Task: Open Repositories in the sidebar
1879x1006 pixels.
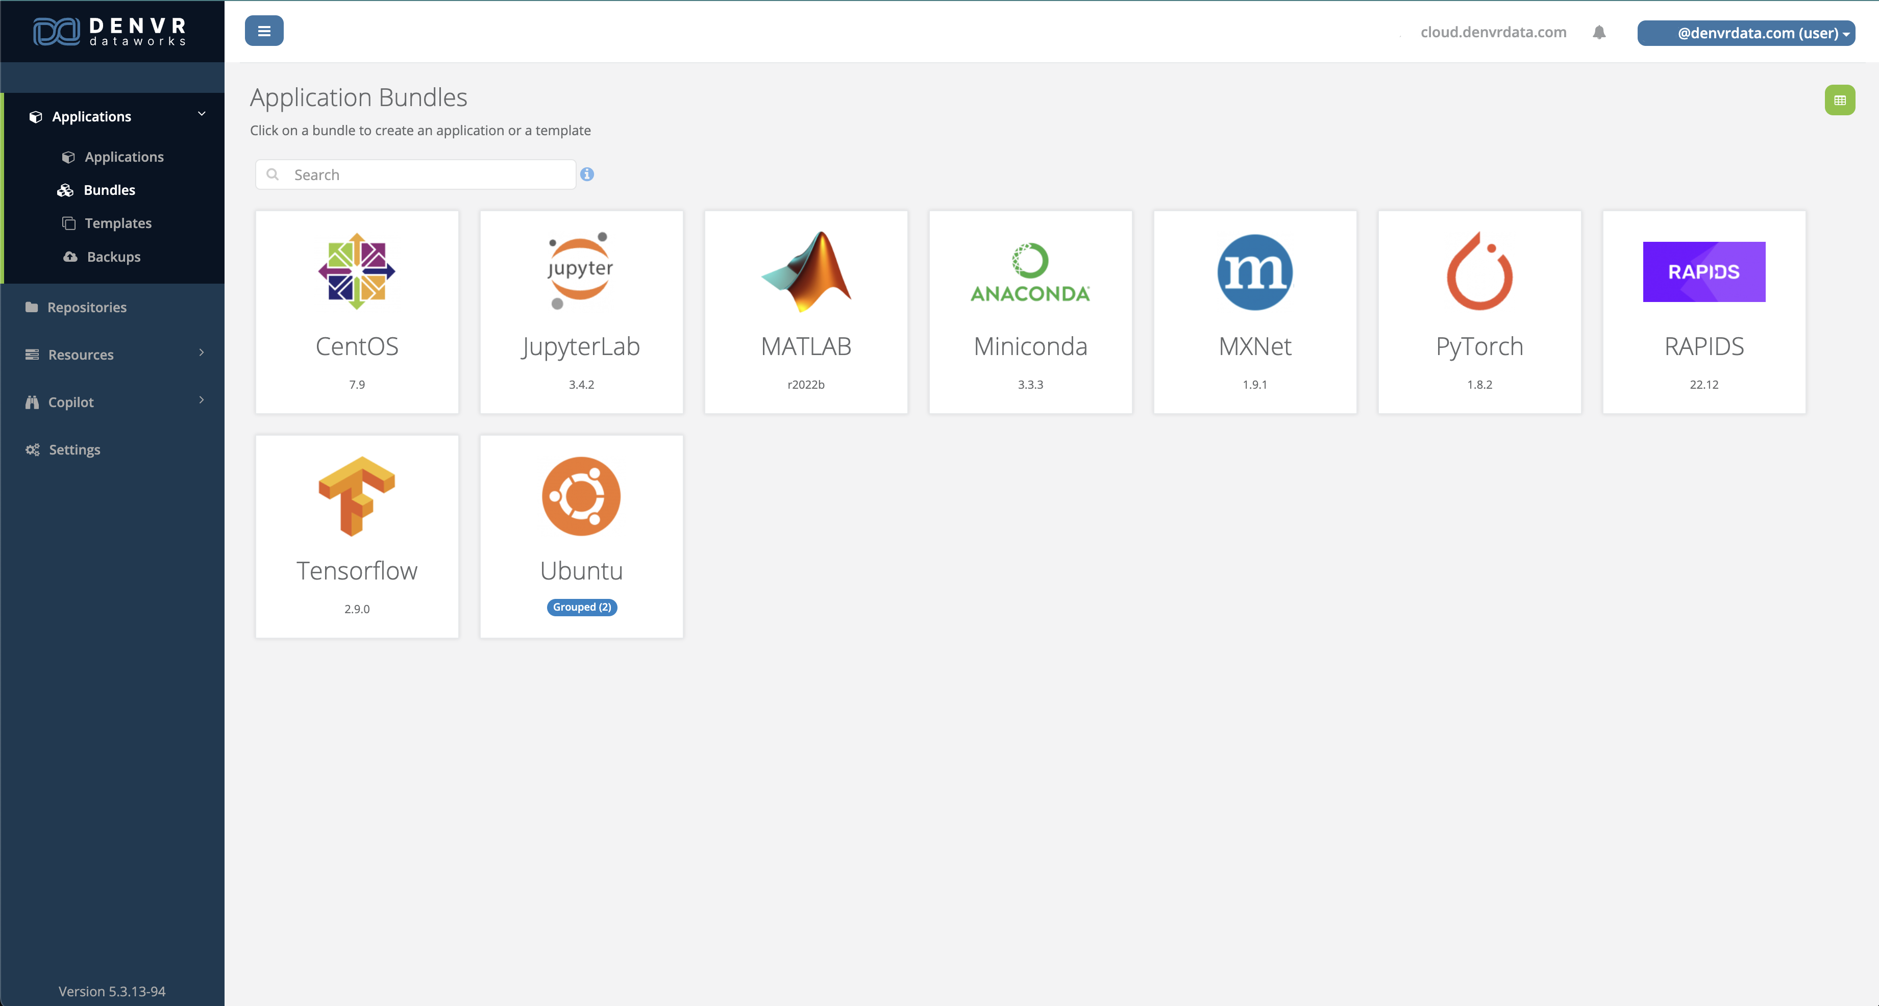Action: click(87, 307)
